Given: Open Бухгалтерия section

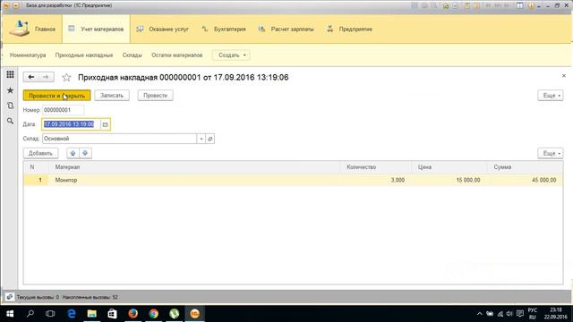Looking at the screenshot, I should [224, 29].
